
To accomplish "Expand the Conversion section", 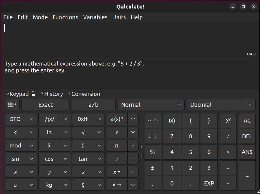I will (x=84, y=94).
